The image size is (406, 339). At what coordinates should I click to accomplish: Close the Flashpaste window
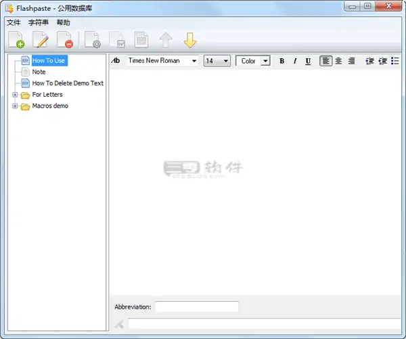388,6
